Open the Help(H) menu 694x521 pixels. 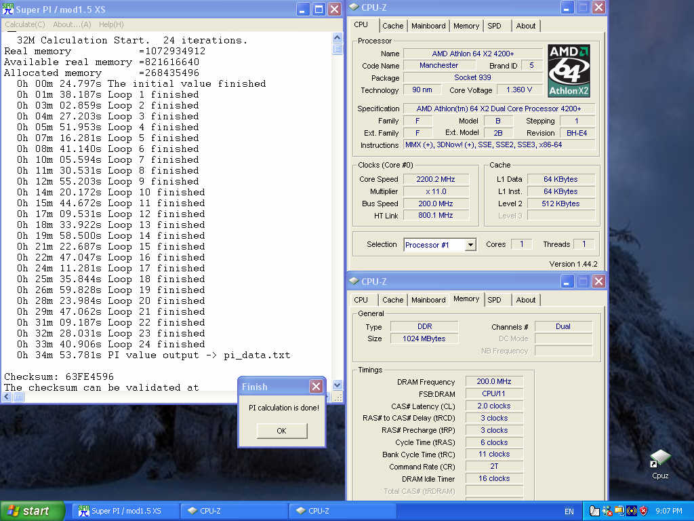[x=111, y=24]
